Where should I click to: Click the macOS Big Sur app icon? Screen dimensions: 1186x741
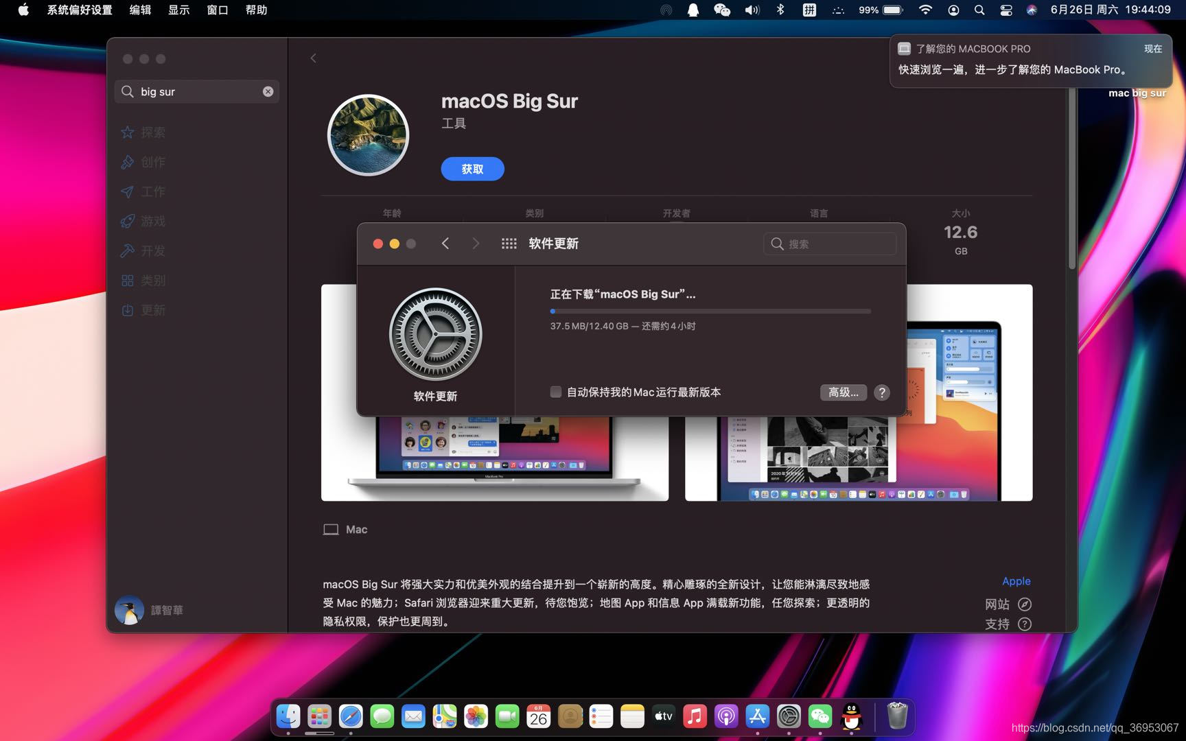coord(368,135)
